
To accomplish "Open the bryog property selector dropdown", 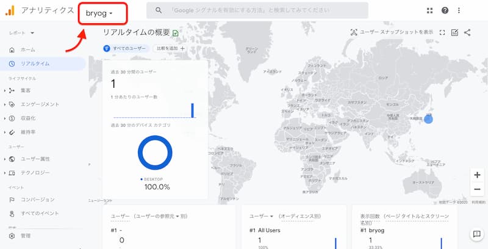I will coord(99,13).
